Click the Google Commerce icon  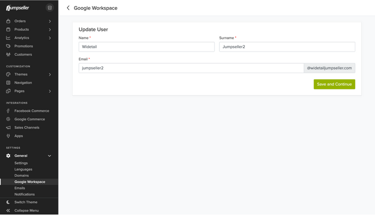[8, 120]
